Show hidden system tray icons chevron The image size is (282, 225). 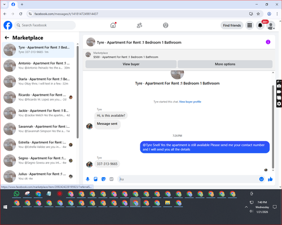(246, 207)
